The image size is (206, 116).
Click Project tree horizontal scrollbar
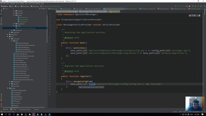[x=23, y=107]
